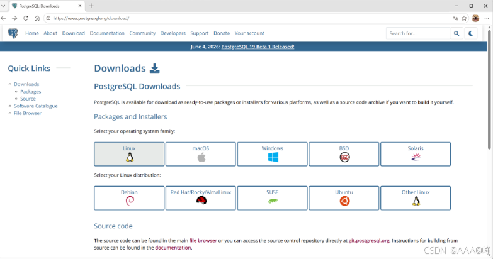Screen dimensions: 493x259
Task: Open the Software Catalogue quick link
Action: [35, 106]
